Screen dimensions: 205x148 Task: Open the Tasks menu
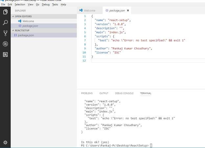coord(55,5)
